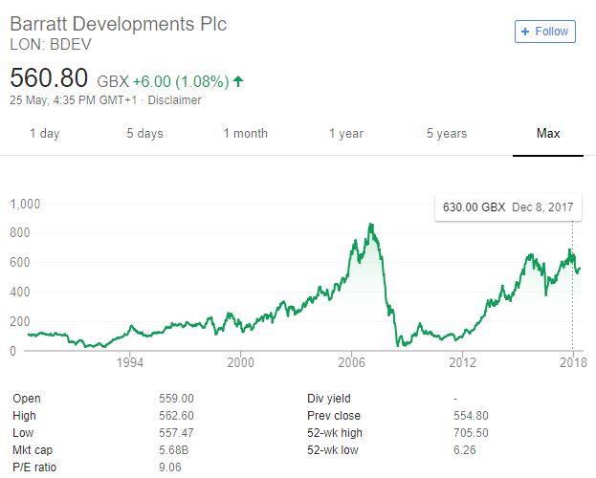Open the 5 years tab

(x=447, y=133)
